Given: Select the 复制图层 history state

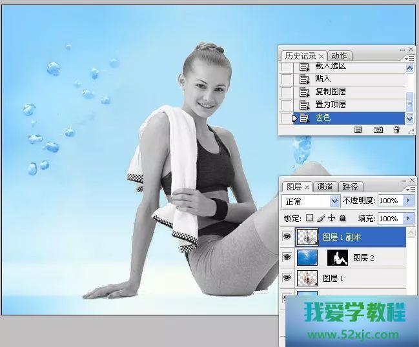Looking at the screenshot, I should click(x=331, y=92).
